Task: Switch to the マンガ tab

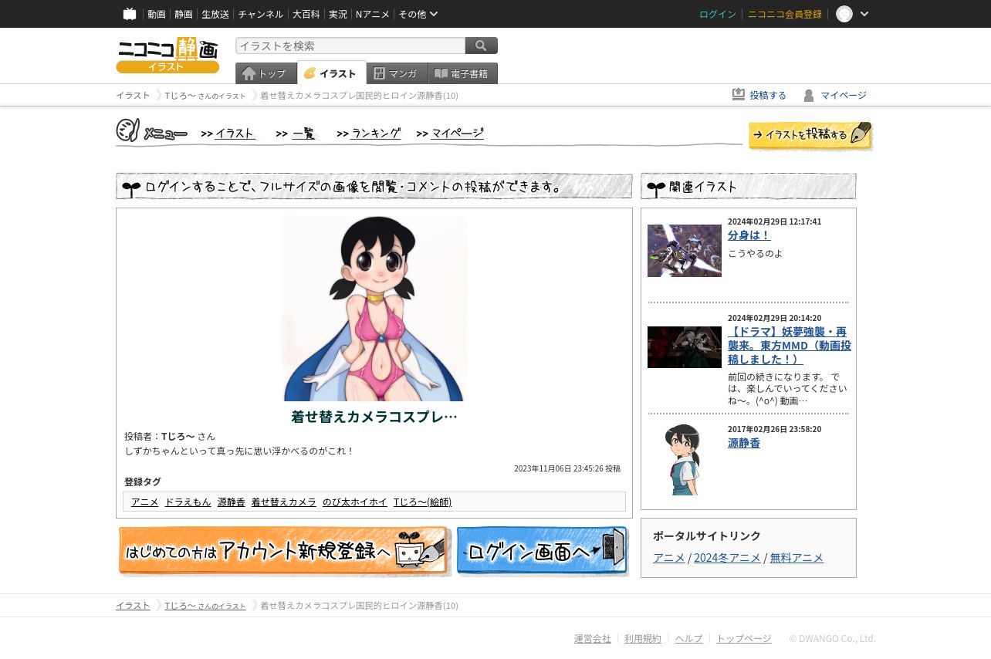Action: 397,73
